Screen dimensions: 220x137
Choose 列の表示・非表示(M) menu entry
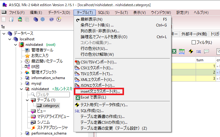[122, 31]
